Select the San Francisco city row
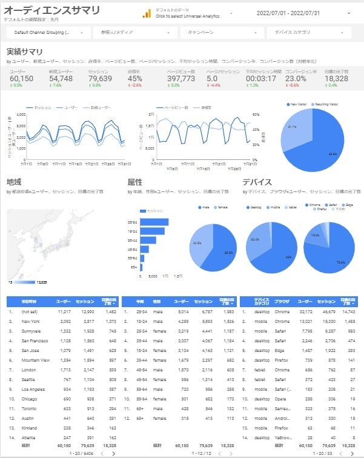364x458 pixels. click(x=63, y=340)
